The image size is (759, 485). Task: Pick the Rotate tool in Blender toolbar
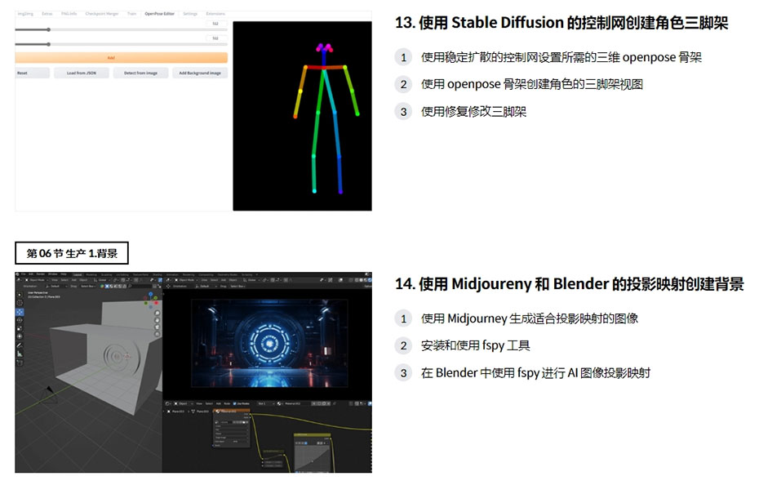coord(20,320)
